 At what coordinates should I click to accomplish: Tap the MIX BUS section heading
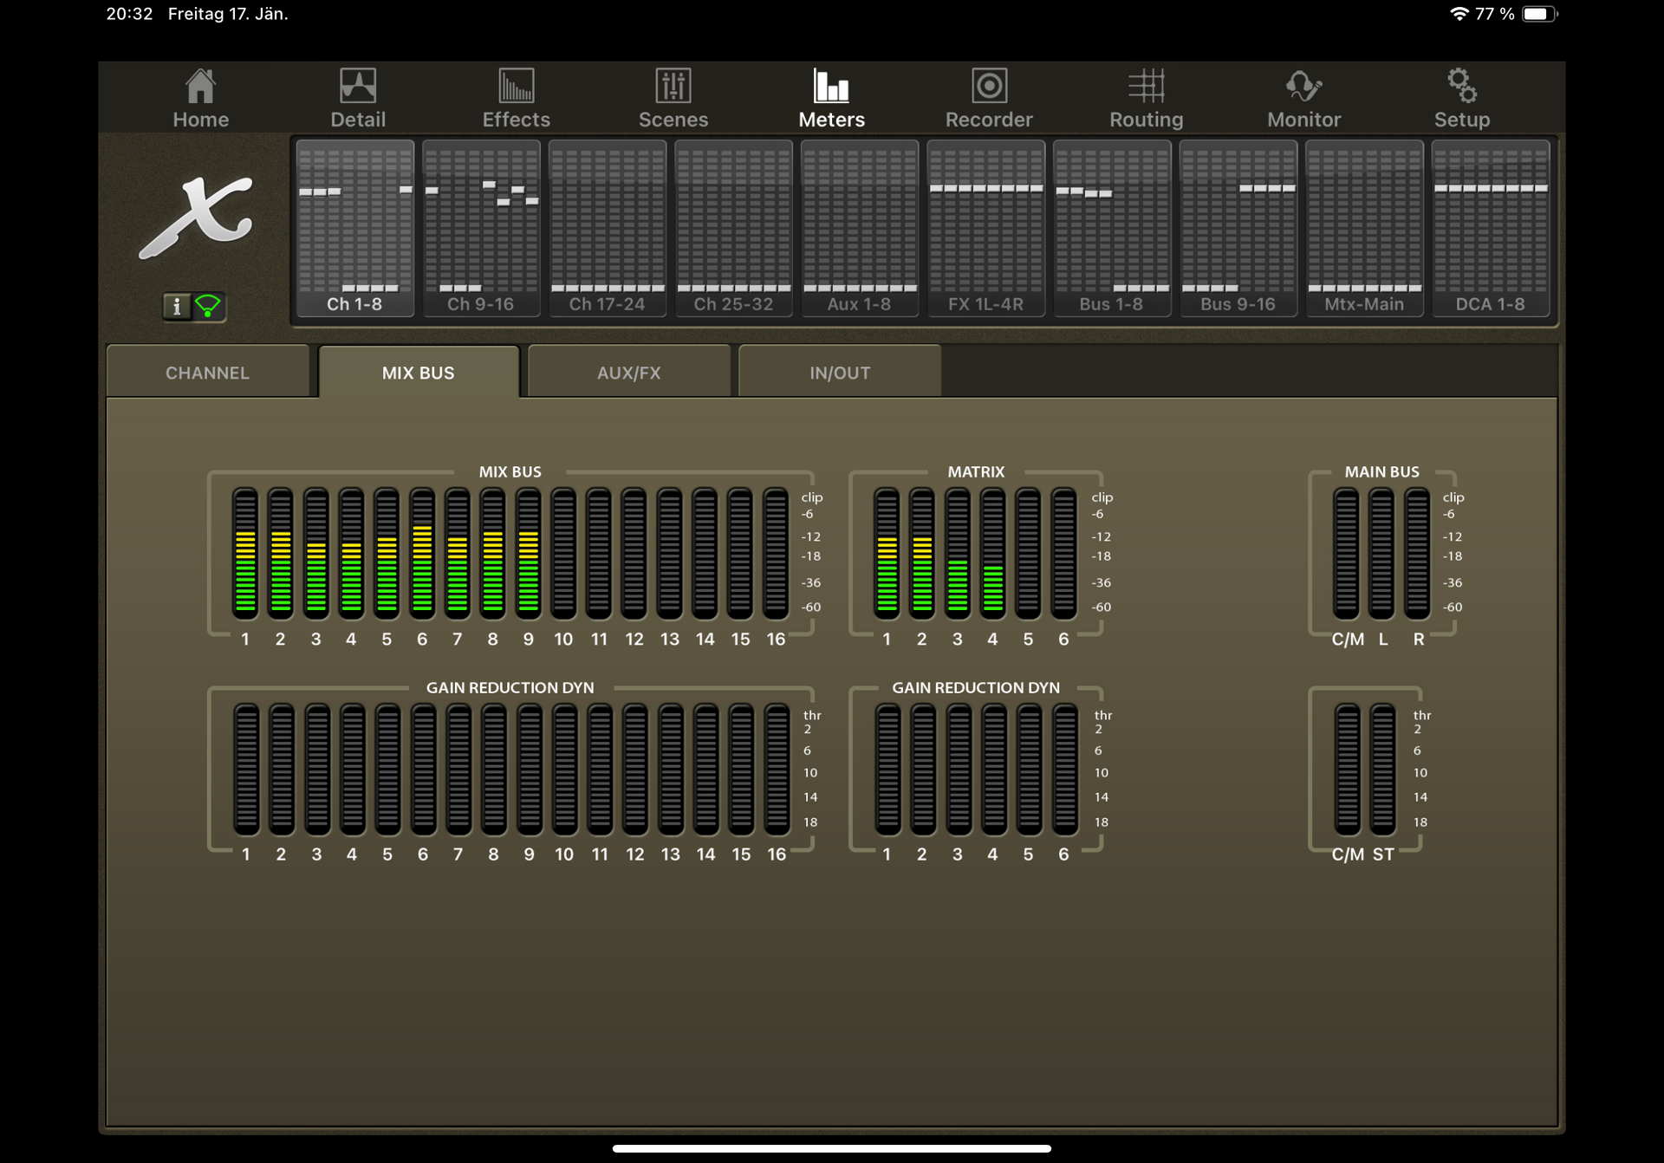click(x=510, y=471)
